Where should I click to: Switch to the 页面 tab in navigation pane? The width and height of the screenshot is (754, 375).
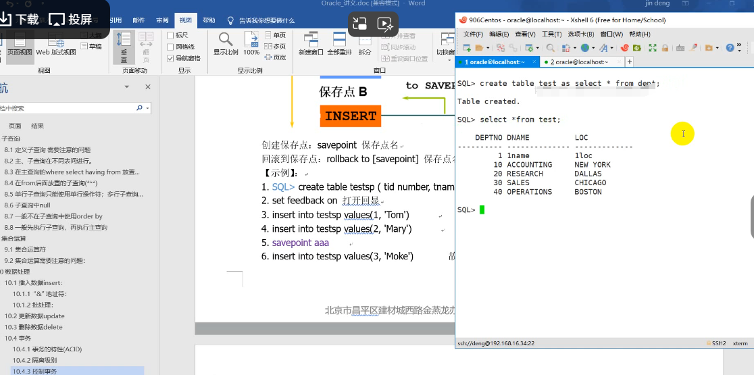[x=15, y=126]
